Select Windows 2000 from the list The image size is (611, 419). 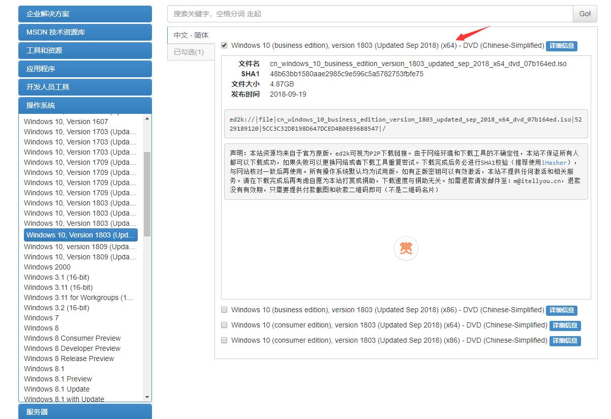click(x=47, y=267)
